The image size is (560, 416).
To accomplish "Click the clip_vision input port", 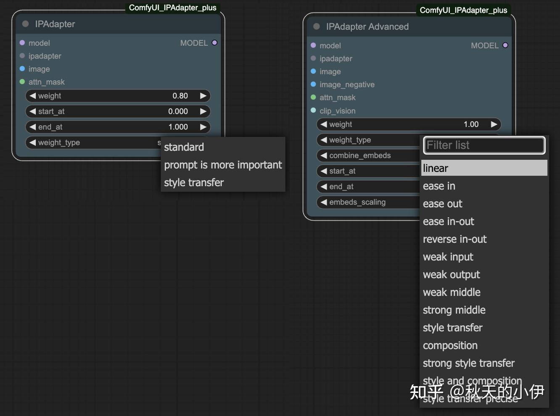I will 314,111.
